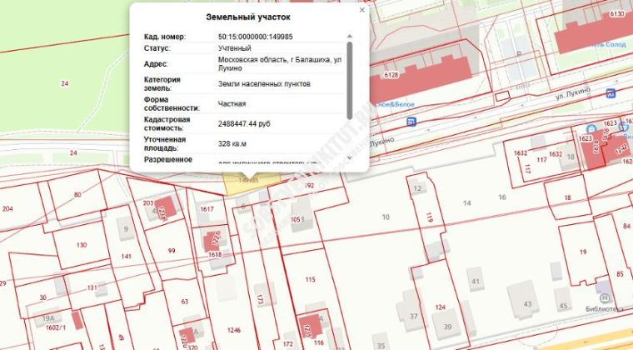Click the area value 328 кв.м
This screenshot has height=350, width=633.
232,143
